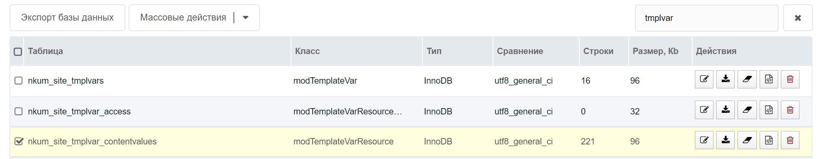The height and width of the screenshot is (159, 818).
Task: Focus the search field containing tmplvar
Action: click(x=706, y=18)
